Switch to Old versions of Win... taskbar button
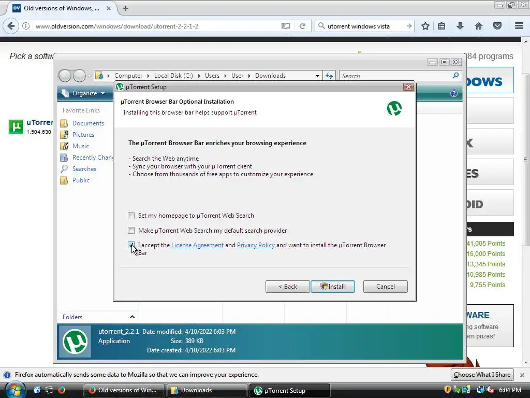This screenshot has height=398, width=530. (x=124, y=390)
